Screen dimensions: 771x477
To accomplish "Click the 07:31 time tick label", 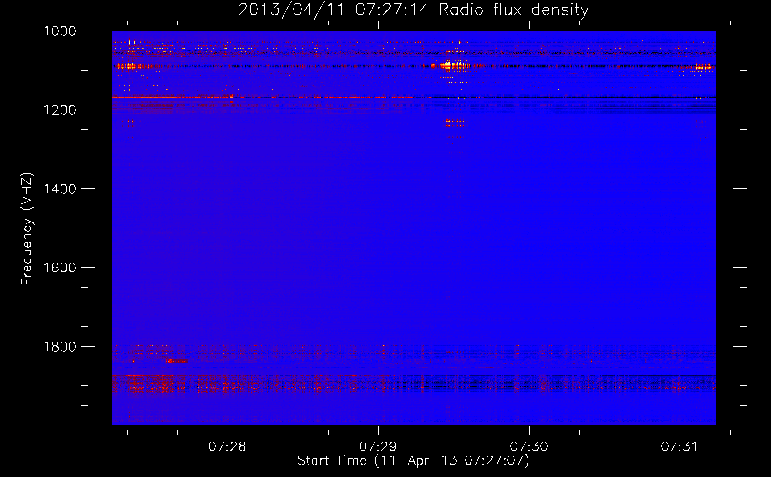I will point(680,447).
